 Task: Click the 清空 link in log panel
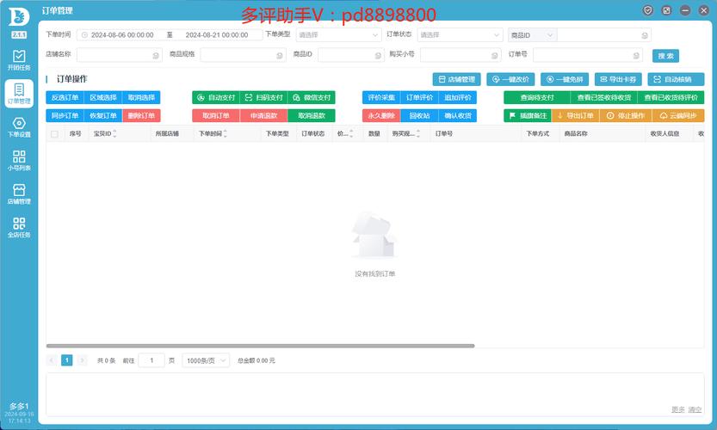pos(695,409)
